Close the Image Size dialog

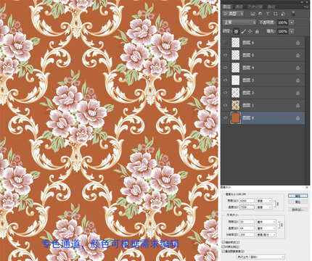click(x=307, y=187)
